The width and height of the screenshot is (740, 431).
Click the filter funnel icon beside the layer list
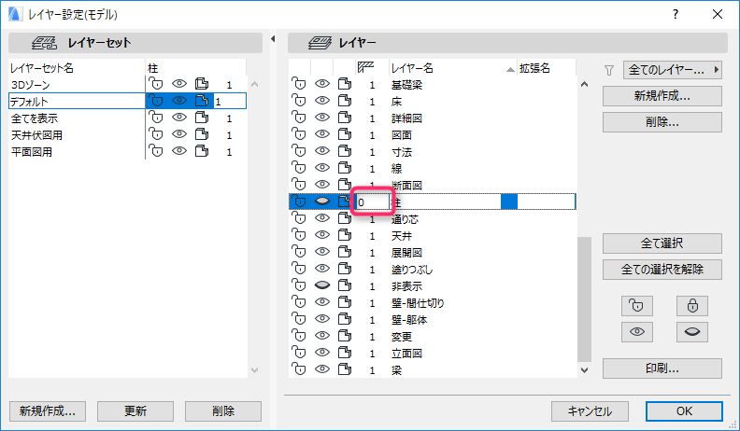609,70
